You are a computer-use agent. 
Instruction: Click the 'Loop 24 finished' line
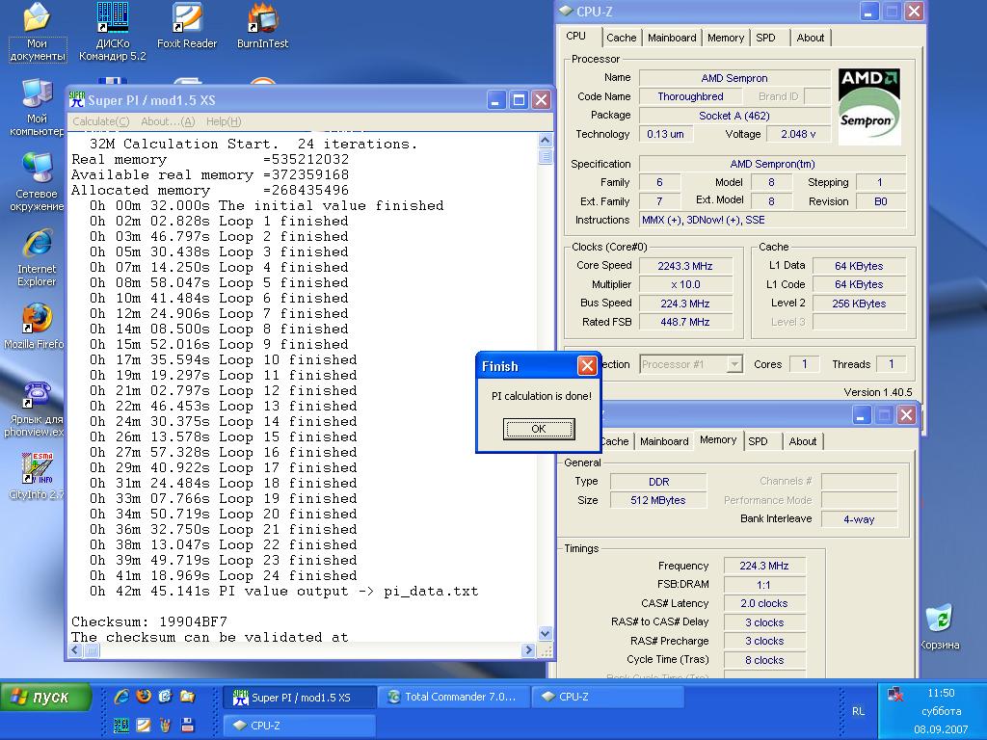point(223,575)
